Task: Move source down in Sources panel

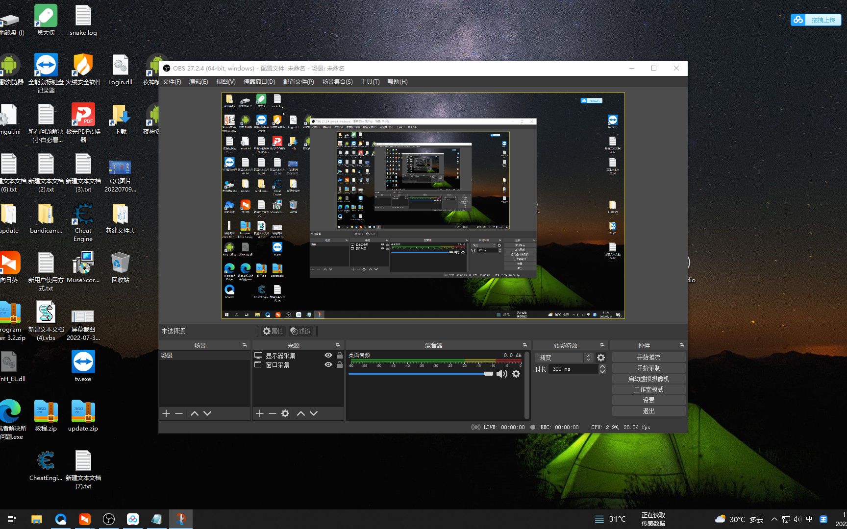Action: [x=314, y=413]
